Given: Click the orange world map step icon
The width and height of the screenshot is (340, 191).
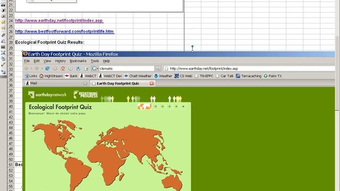Looking at the screenshot, I should click(x=144, y=106).
